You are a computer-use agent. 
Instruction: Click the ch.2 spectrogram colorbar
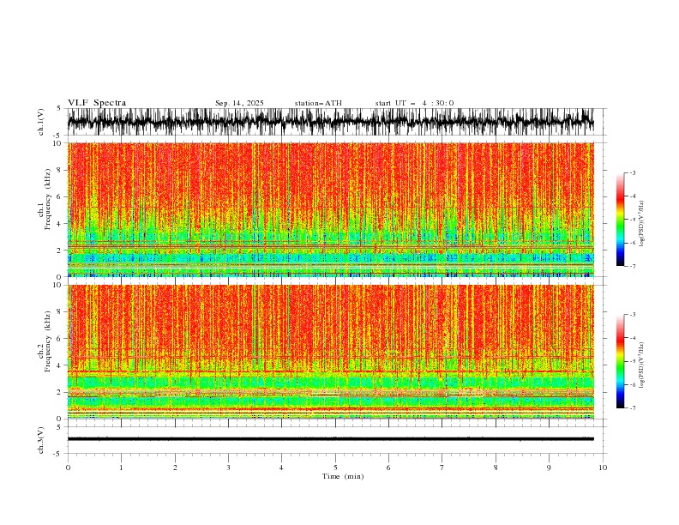coord(621,361)
